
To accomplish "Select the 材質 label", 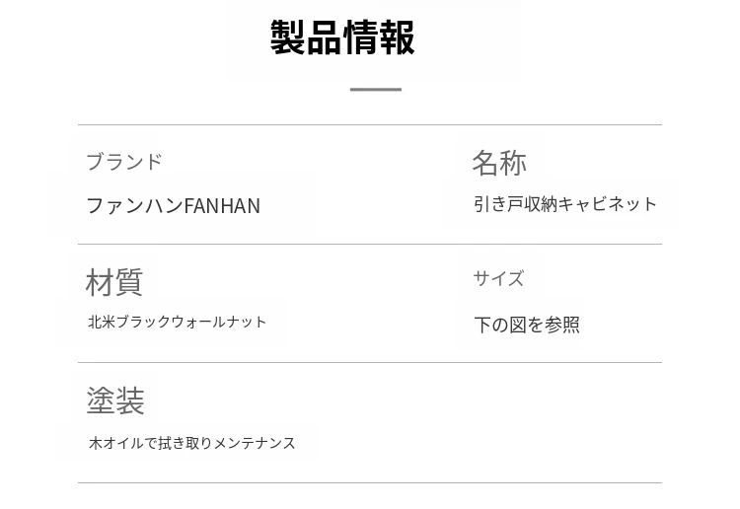I will 113,282.
